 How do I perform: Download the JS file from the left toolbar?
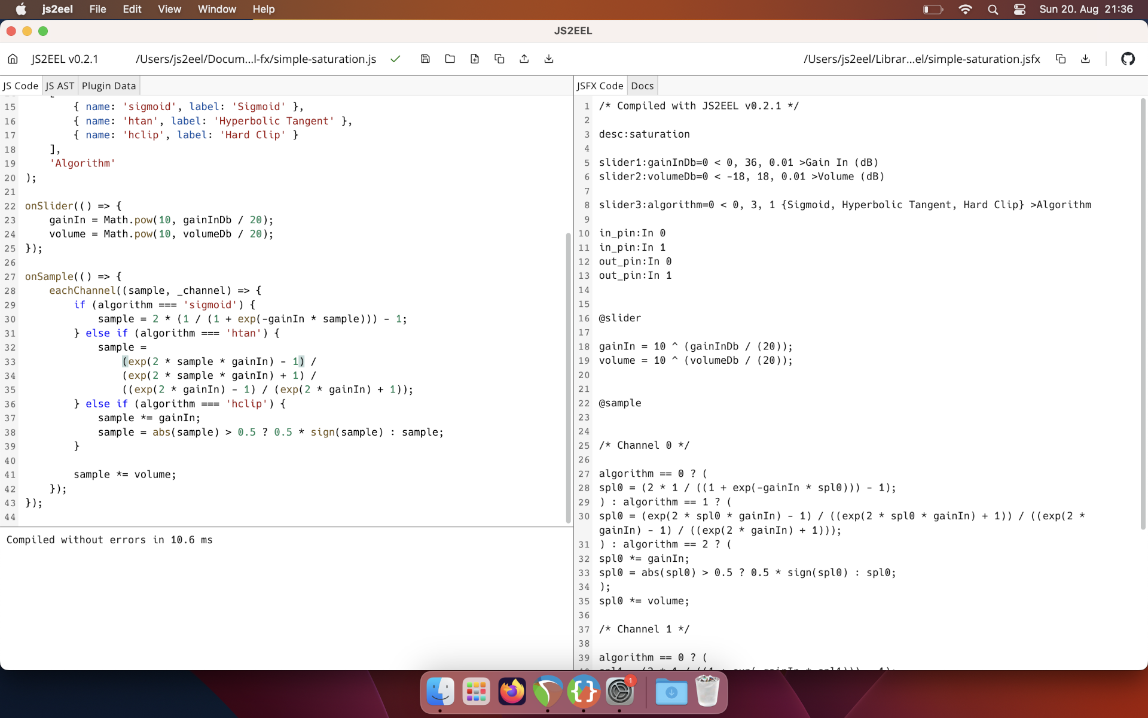pos(548,59)
